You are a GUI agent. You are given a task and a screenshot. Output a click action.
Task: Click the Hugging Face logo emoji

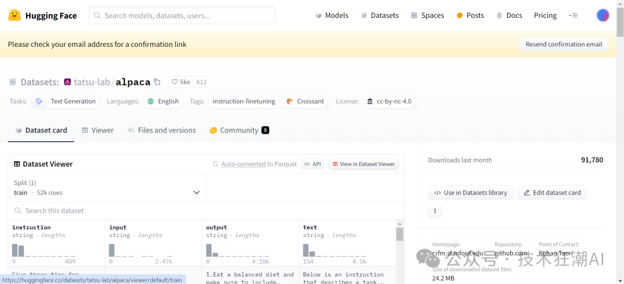click(x=14, y=16)
